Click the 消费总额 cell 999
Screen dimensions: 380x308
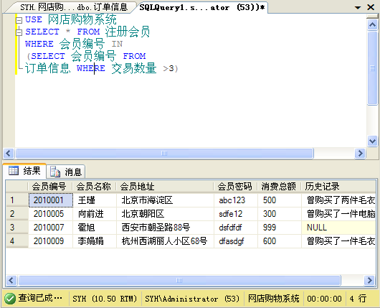(280, 228)
